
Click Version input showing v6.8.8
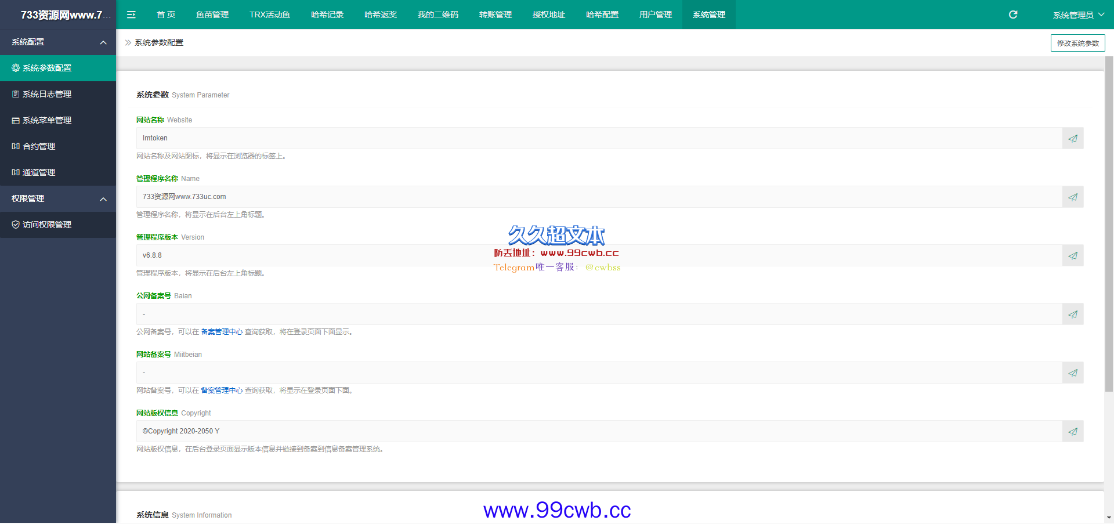599,255
